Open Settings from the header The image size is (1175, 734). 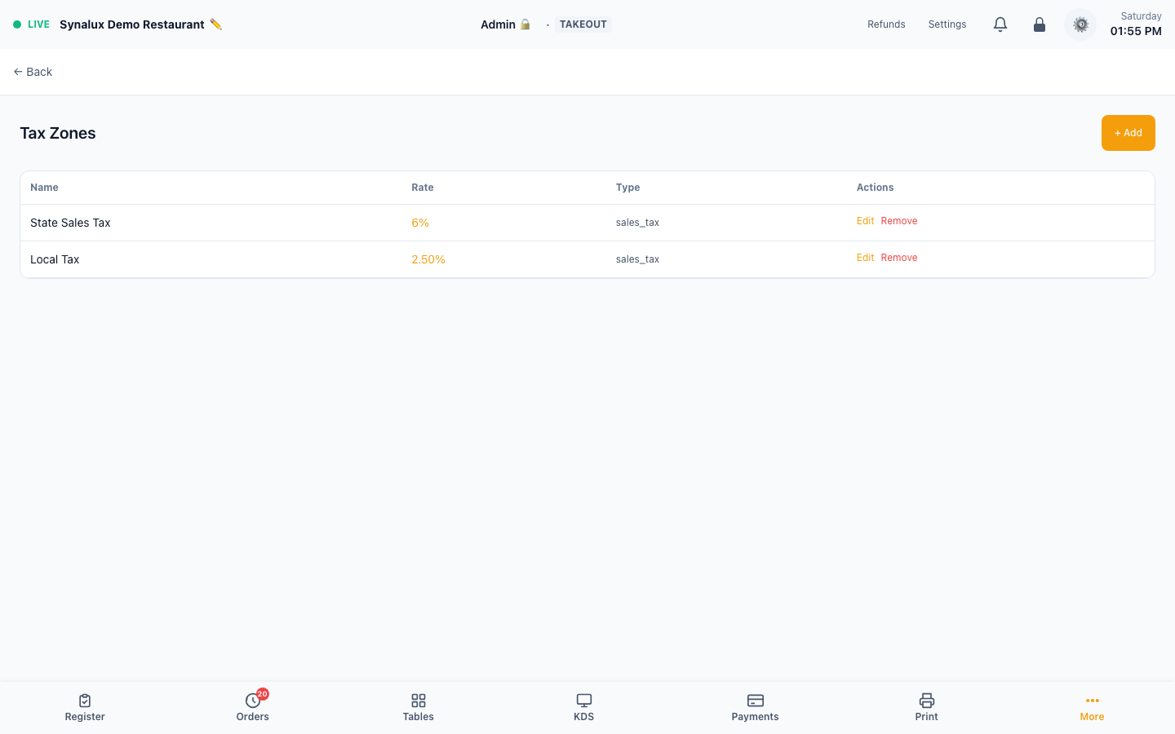(x=947, y=24)
